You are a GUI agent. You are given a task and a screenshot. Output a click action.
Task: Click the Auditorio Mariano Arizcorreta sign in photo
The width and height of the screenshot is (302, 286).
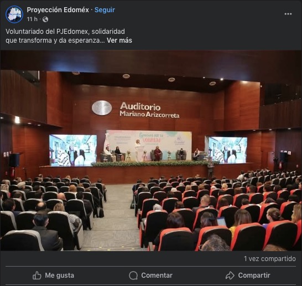click(149, 110)
